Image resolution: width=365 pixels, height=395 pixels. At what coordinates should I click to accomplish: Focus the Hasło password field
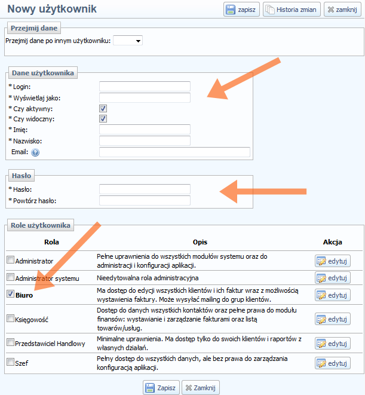click(x=145, y=189)
